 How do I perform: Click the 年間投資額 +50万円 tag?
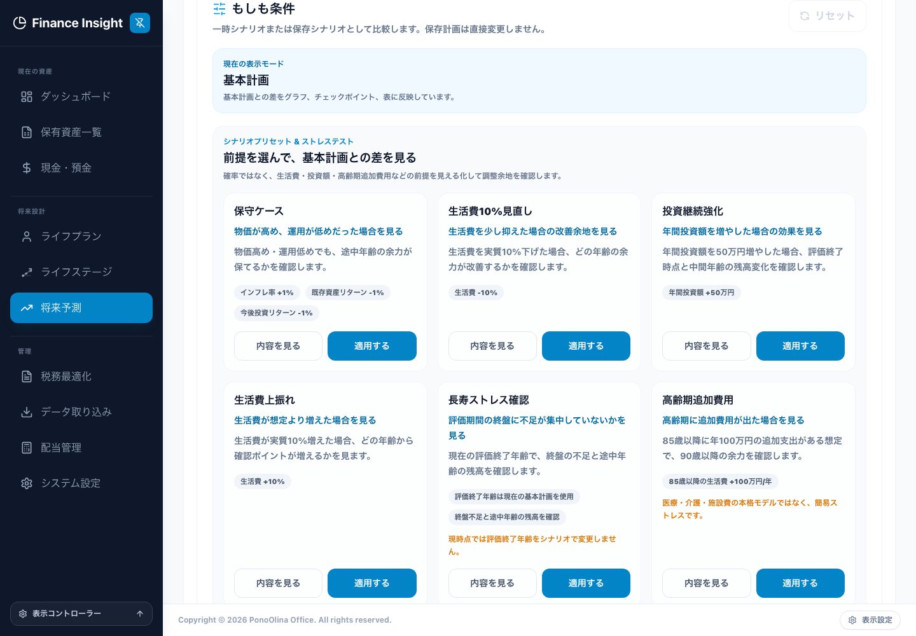click(702, 293)
